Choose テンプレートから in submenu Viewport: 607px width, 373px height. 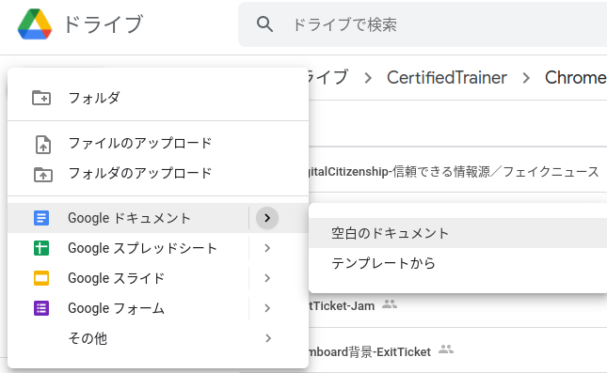click(458, 263)
